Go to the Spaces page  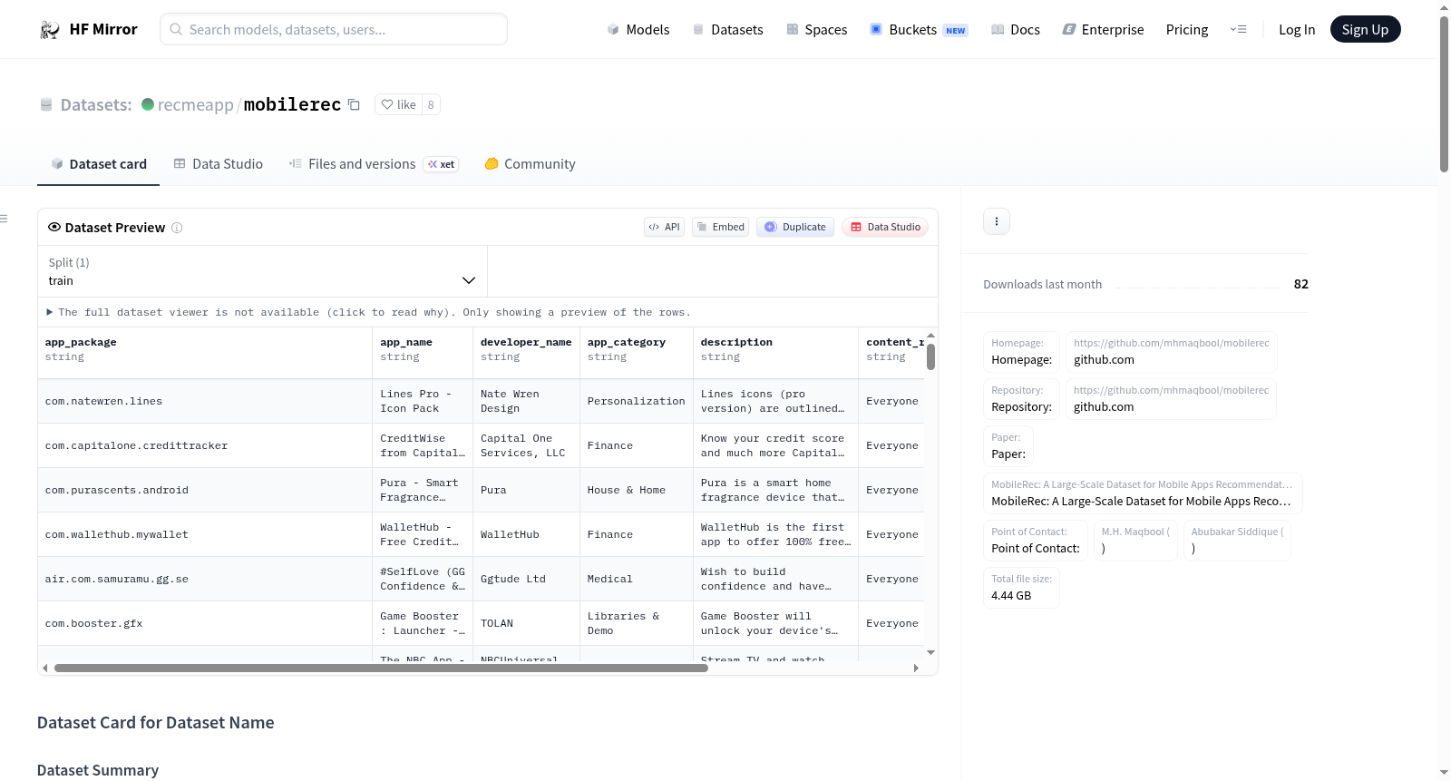[817, 30]
